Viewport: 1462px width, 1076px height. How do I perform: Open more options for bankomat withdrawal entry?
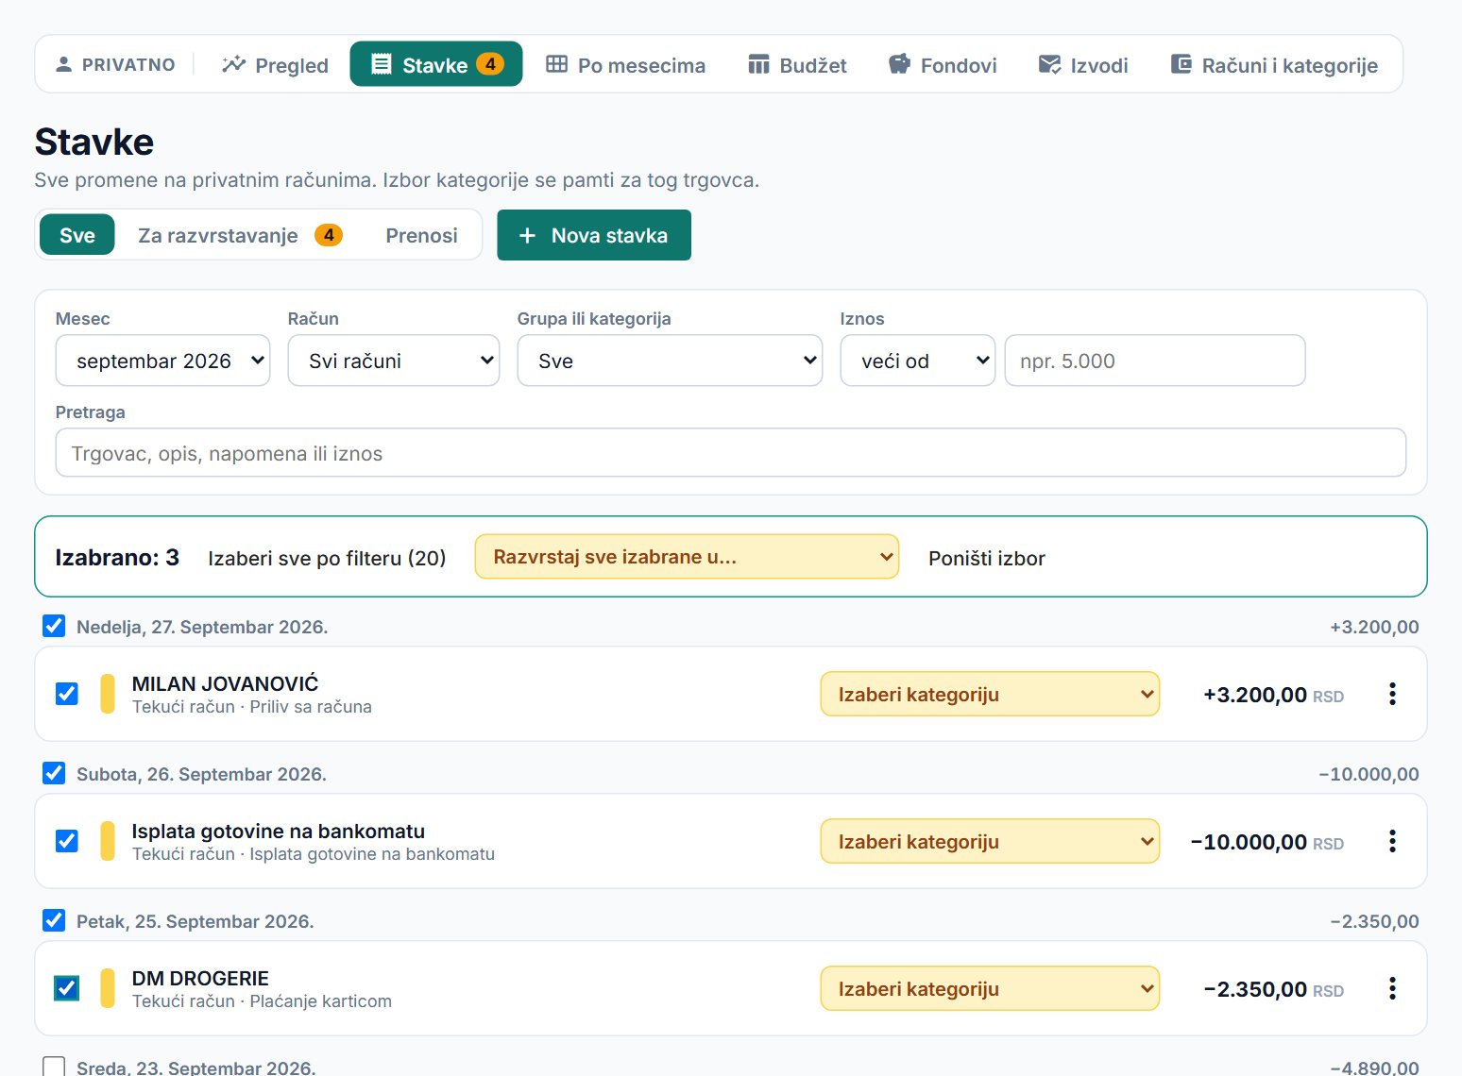tap(1392, 841)
